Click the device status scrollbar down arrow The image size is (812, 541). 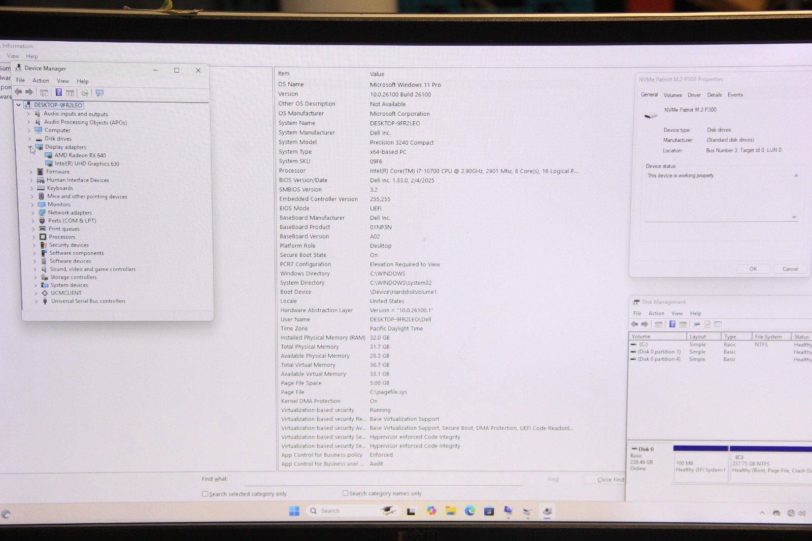(794, 217)
